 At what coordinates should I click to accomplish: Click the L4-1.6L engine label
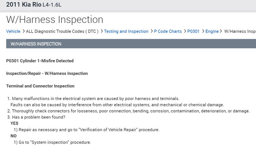(x=52, y=5)
